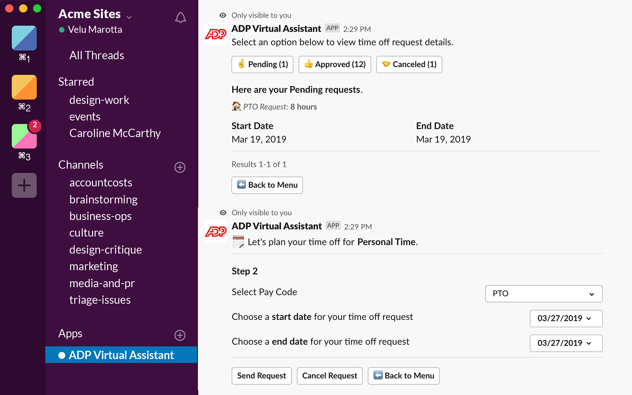
Task: Open the conversation with Caroline McCarthy
Action: pyautogui.click(x=115, y=133)
